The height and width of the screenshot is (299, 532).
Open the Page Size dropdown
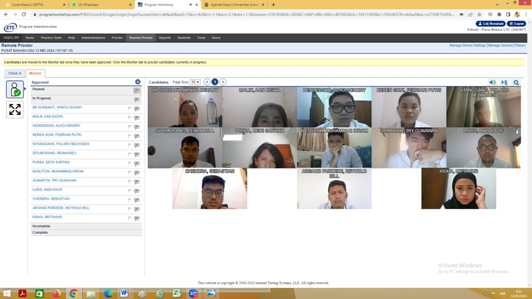pos(195,82)
